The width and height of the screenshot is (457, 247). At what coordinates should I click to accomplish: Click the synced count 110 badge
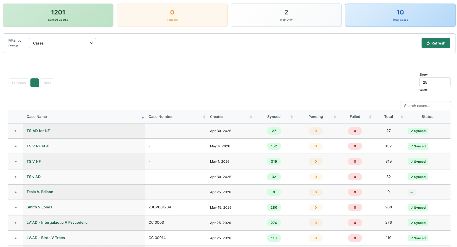(274, 238)
